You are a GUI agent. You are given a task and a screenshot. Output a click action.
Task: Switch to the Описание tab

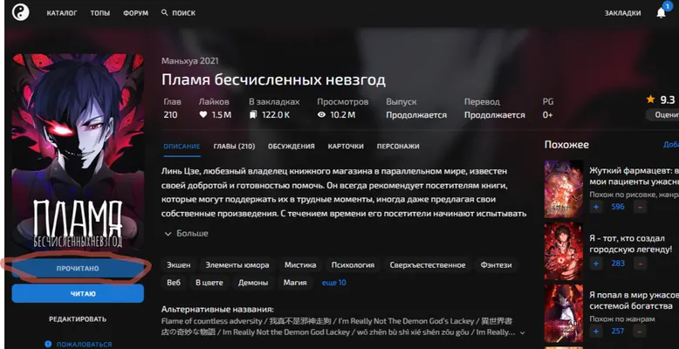(182, 147)
